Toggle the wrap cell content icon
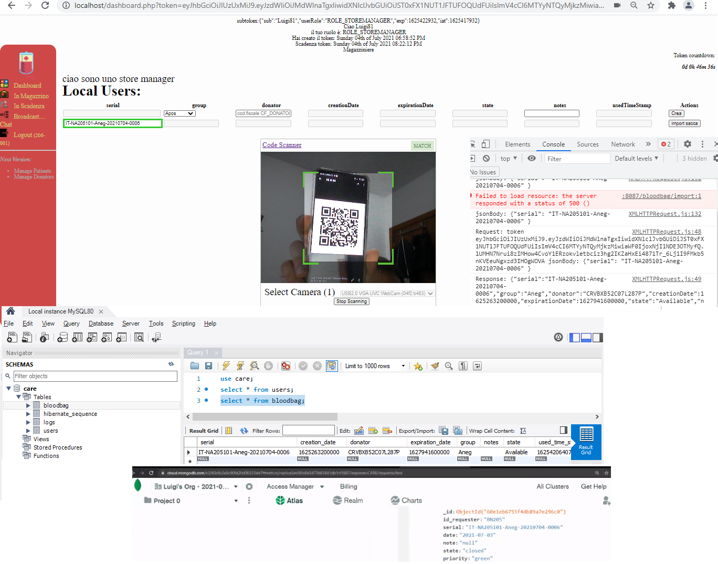The width and height of the screenshot is (718, 564). point(523,431)
